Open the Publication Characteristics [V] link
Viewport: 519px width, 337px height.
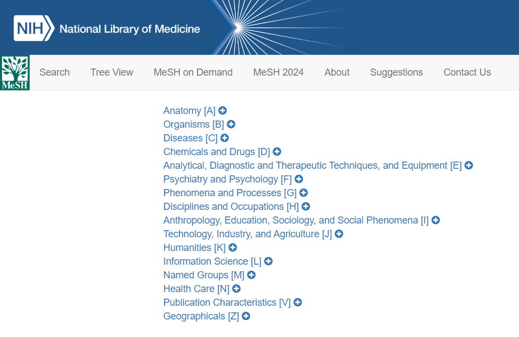point(226,302)
